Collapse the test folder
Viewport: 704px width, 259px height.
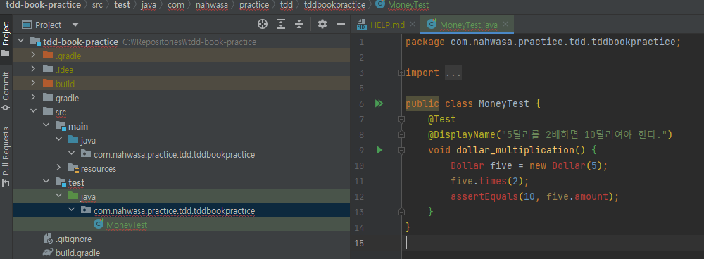coord(46,182)
